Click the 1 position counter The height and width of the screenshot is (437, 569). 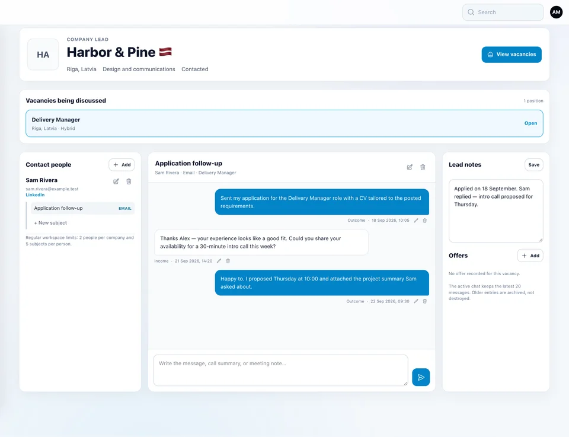[x=533, y=101]
